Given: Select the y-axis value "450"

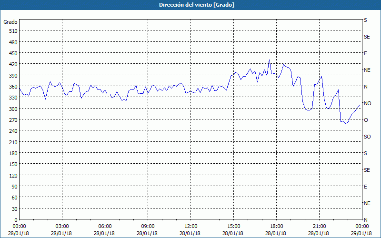Looking at the screenshot, I should [13, 53].
